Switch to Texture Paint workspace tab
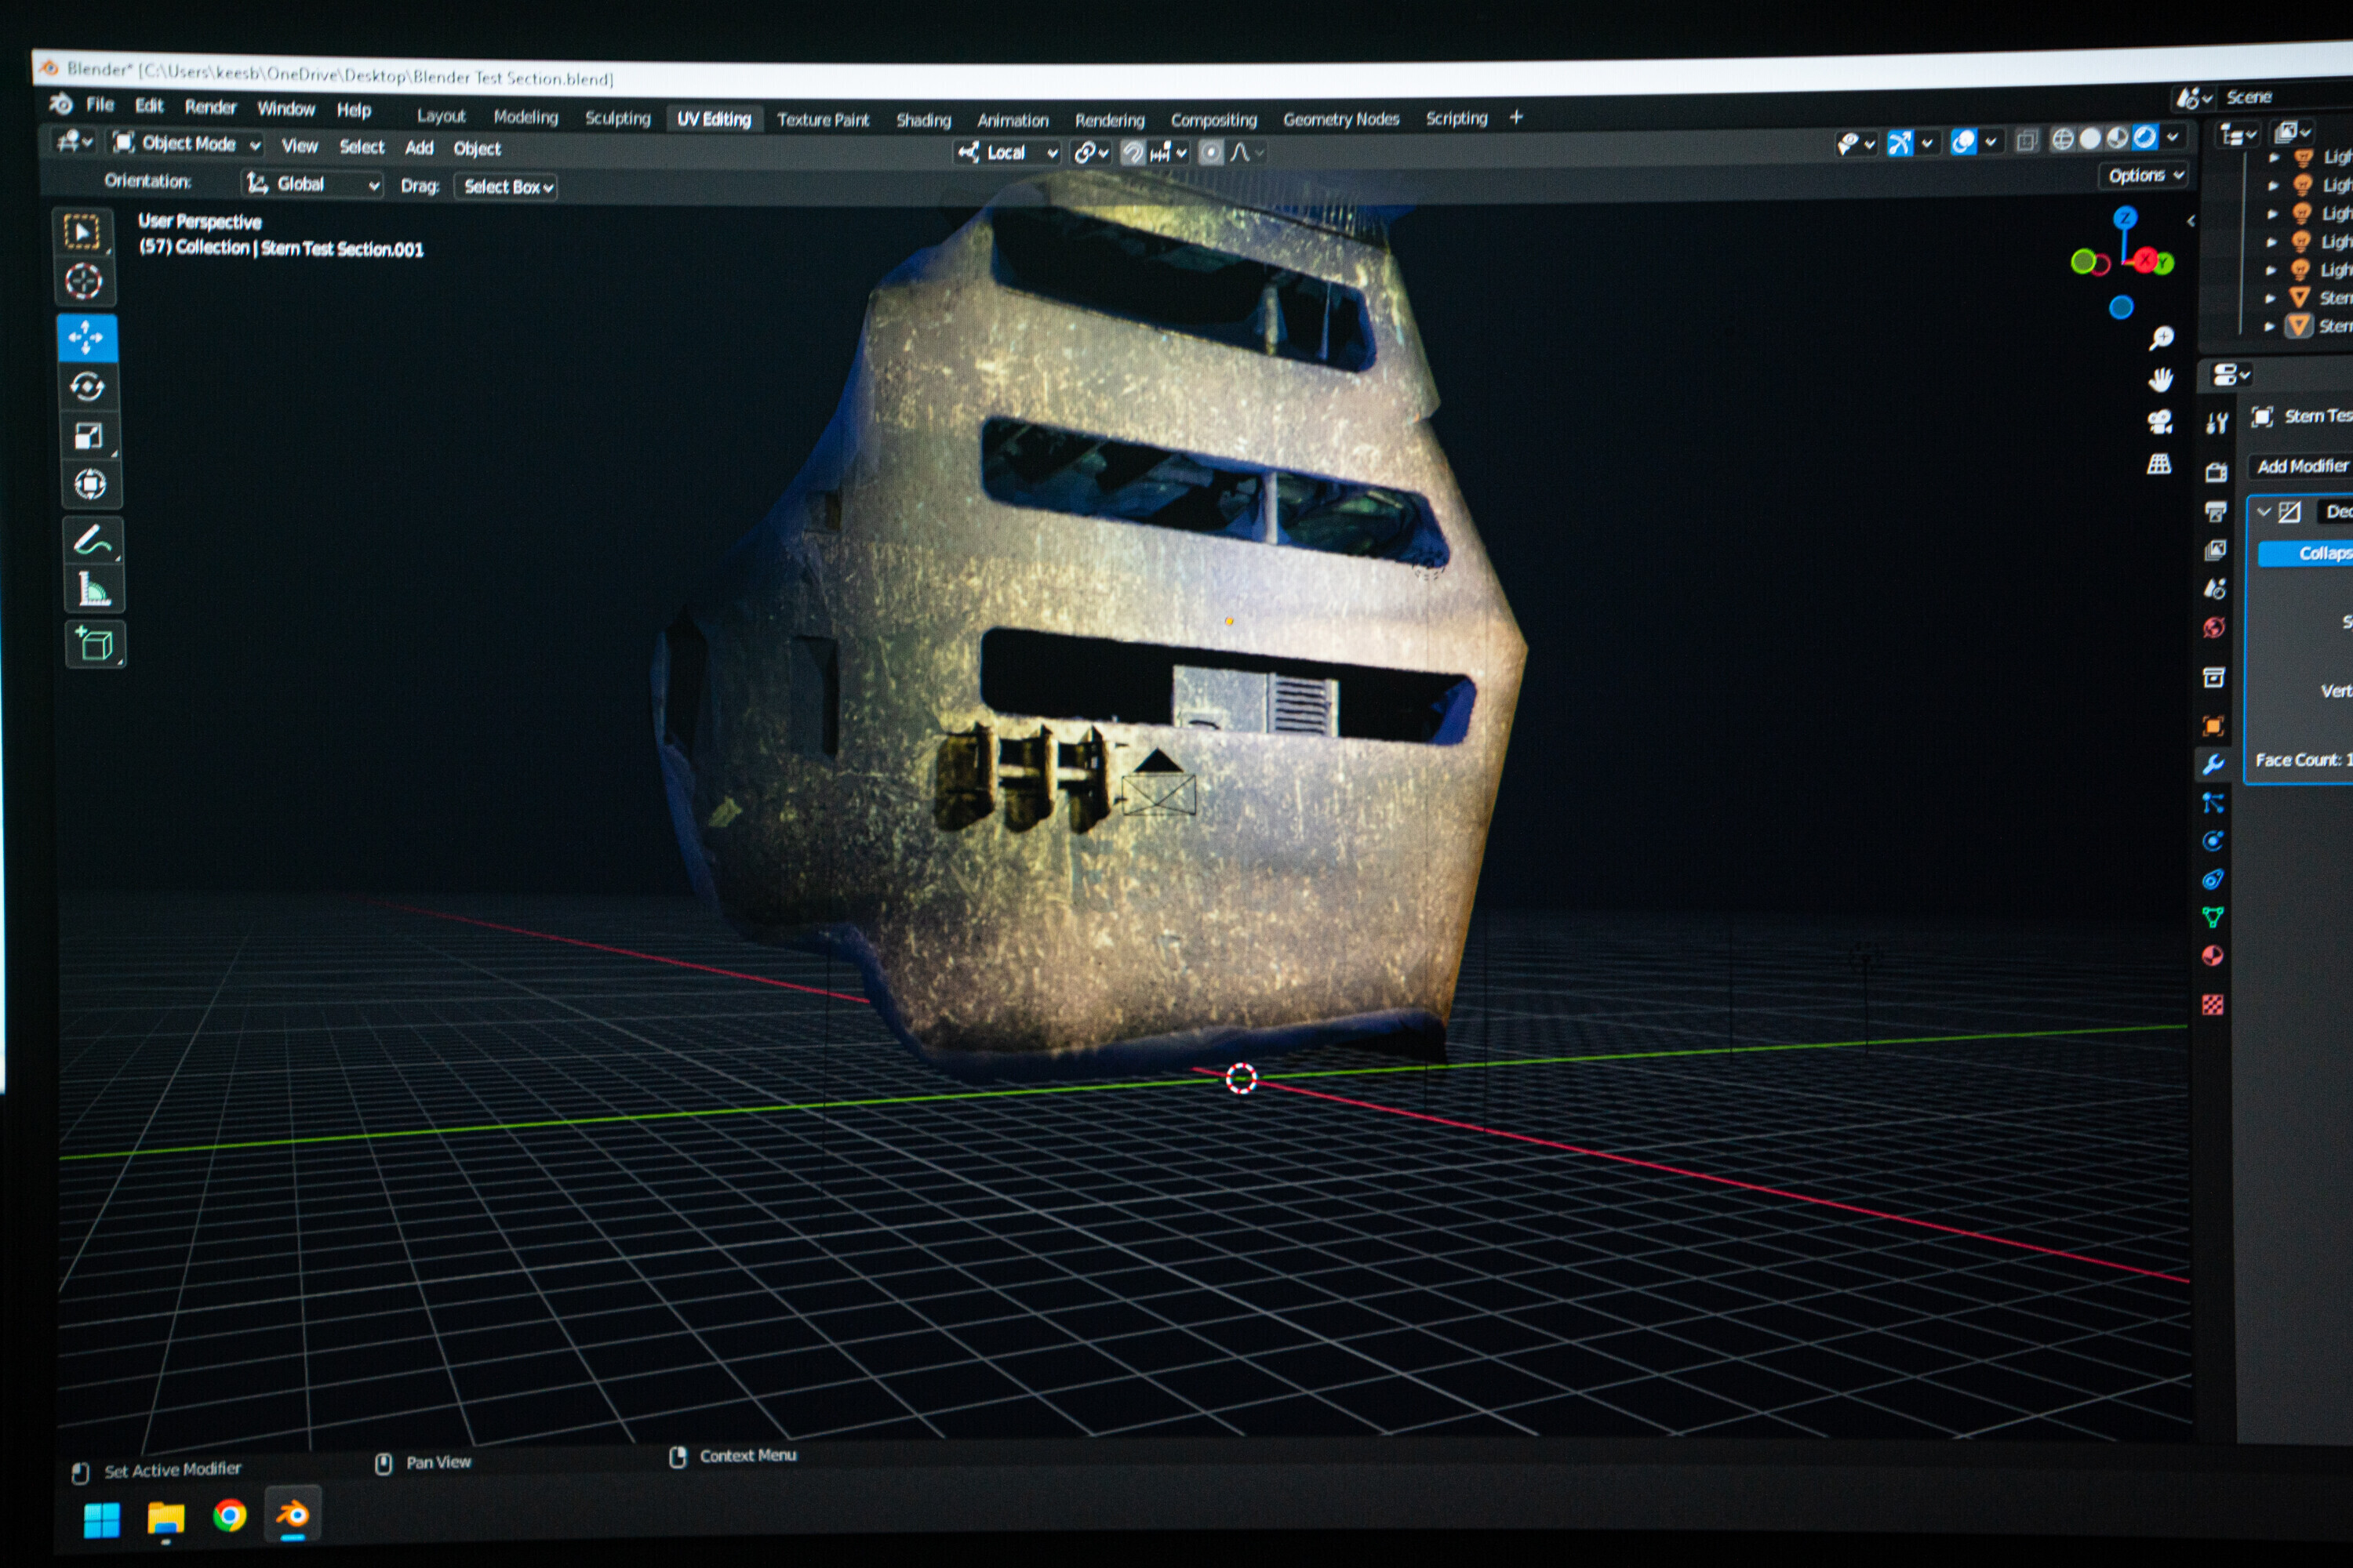The width and height of the screenshot is (2353, 1568). click(822, 120)
